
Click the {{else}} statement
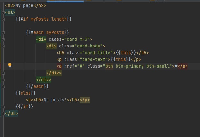tap(25, 93)
